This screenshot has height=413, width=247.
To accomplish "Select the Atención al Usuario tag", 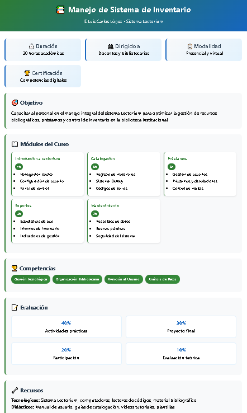I will (x=123, y=279).
